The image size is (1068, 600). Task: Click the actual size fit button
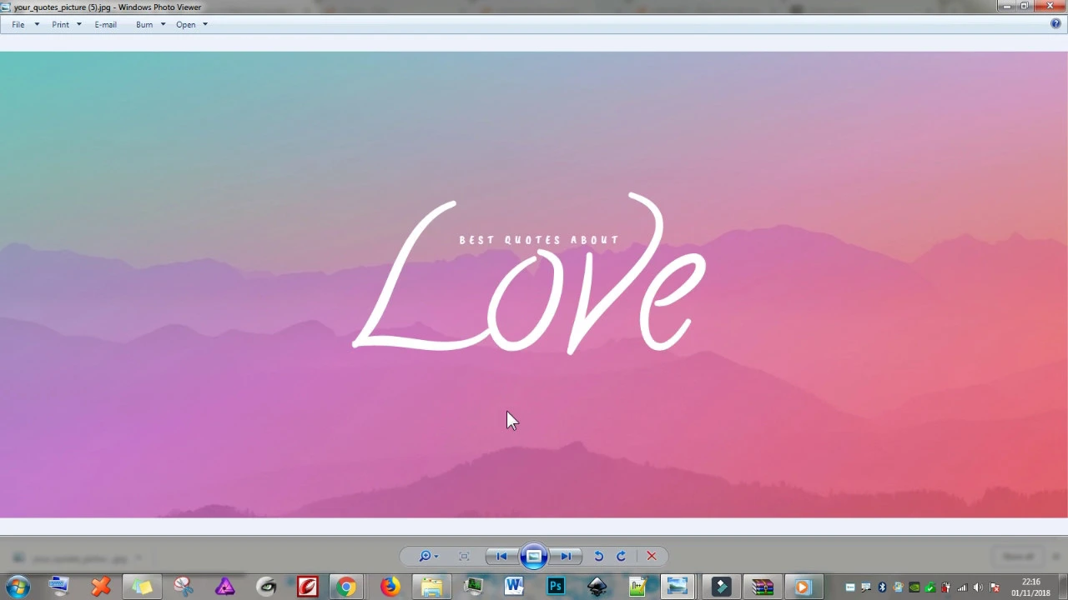pyautogui.click(x=464, y=557)
